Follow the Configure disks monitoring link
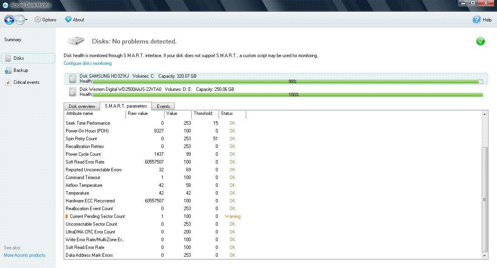 pyautogui.click(x=88, y=63)
